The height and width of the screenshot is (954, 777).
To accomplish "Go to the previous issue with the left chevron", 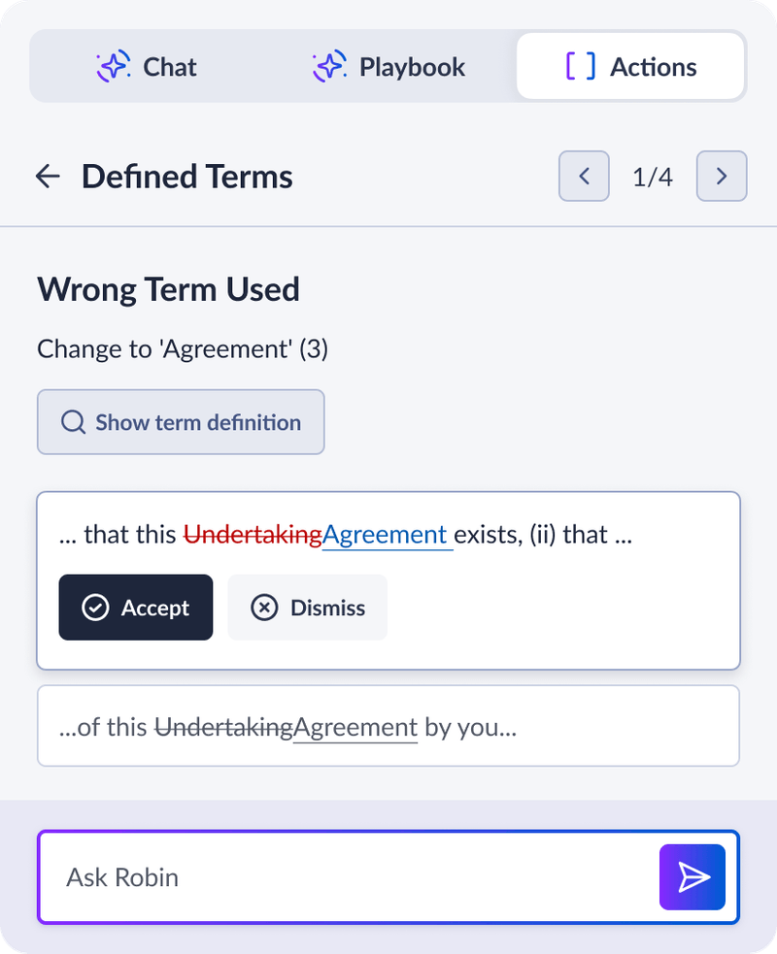I will pyautogui.click(x=584, y=177).
